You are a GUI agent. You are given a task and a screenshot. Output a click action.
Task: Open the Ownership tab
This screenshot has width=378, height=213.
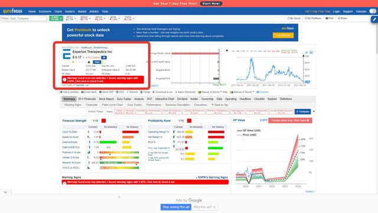click(x=207, y=99)
